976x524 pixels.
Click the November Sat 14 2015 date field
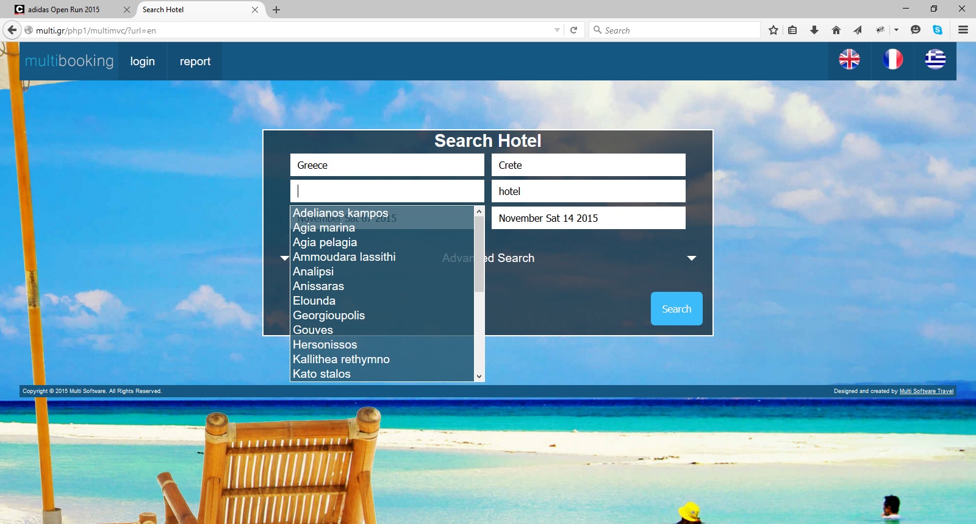coord(588,218)
